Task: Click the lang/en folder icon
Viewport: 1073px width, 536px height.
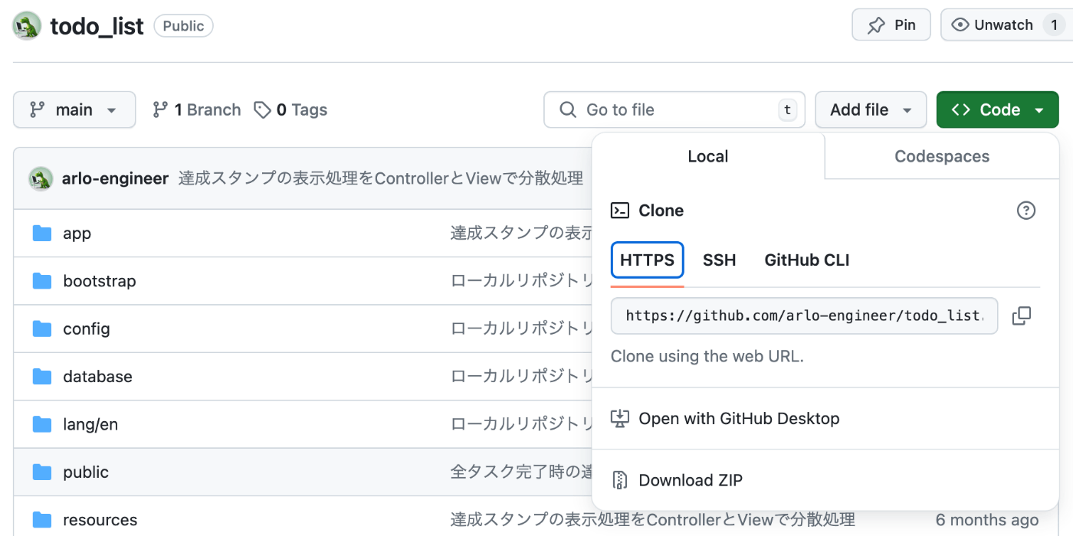Action: [42, 424]
